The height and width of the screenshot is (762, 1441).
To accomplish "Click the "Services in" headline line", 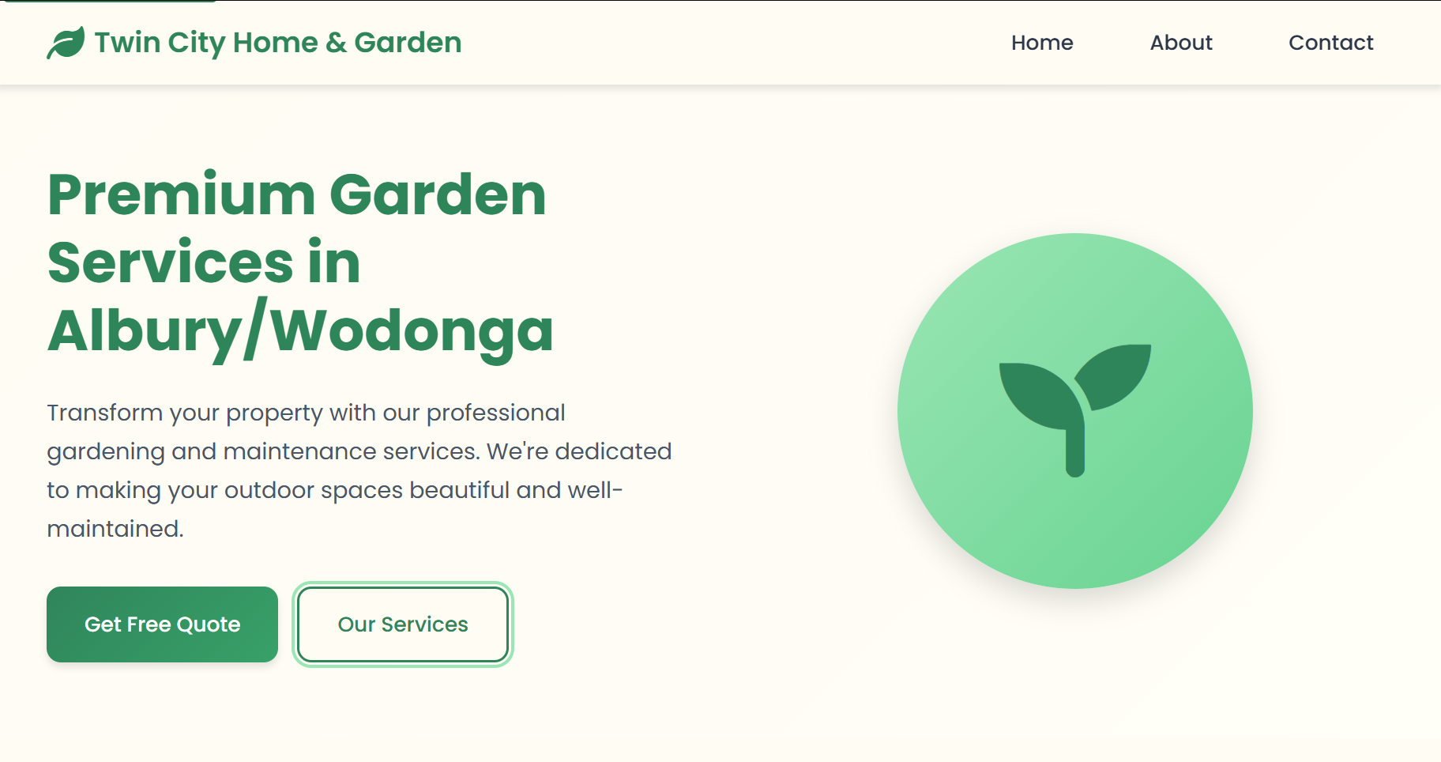I will (x=204, y=262).
